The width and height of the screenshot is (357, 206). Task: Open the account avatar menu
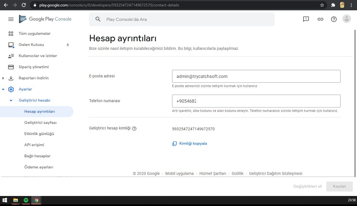347,19
